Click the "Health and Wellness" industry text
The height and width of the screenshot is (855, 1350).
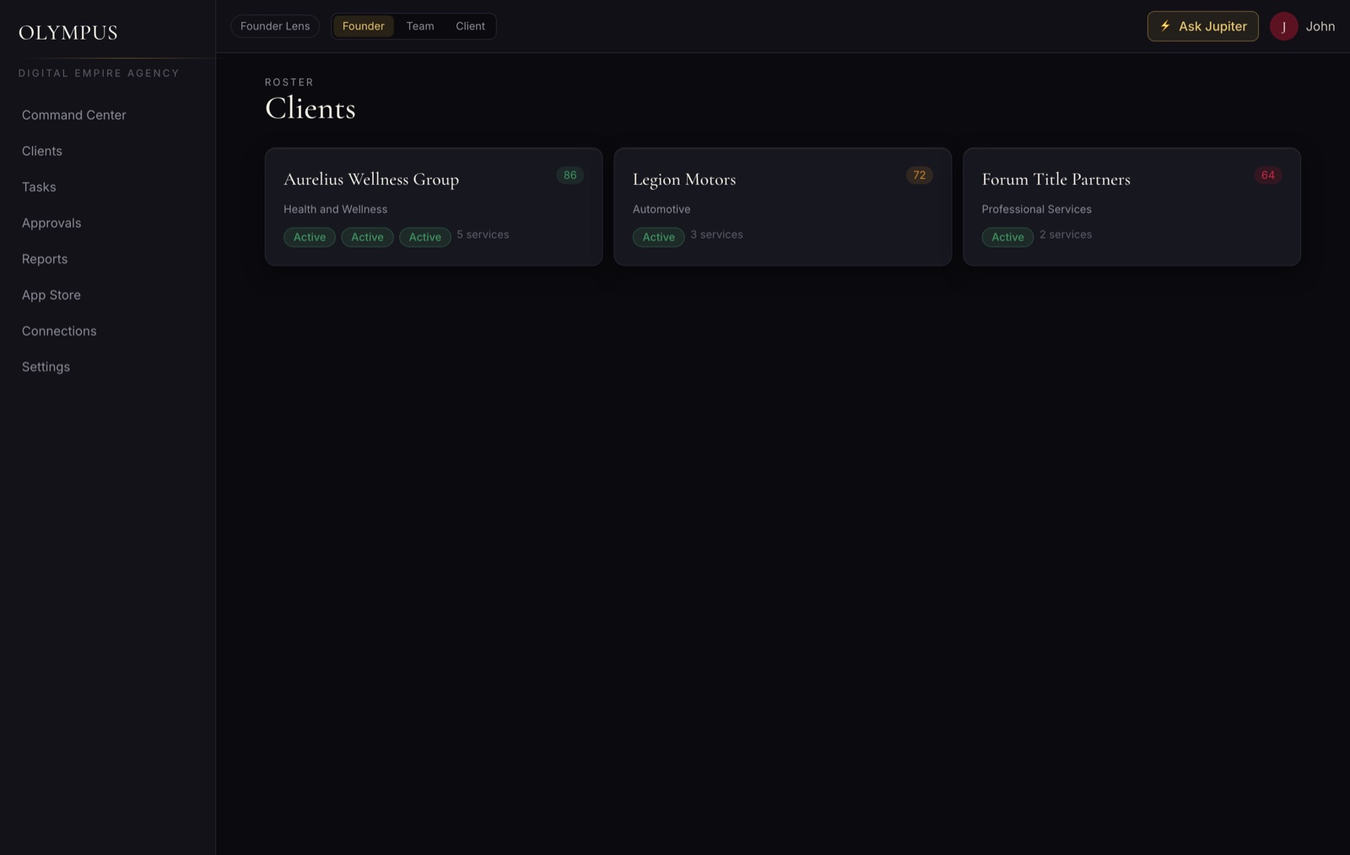[336, 209]
